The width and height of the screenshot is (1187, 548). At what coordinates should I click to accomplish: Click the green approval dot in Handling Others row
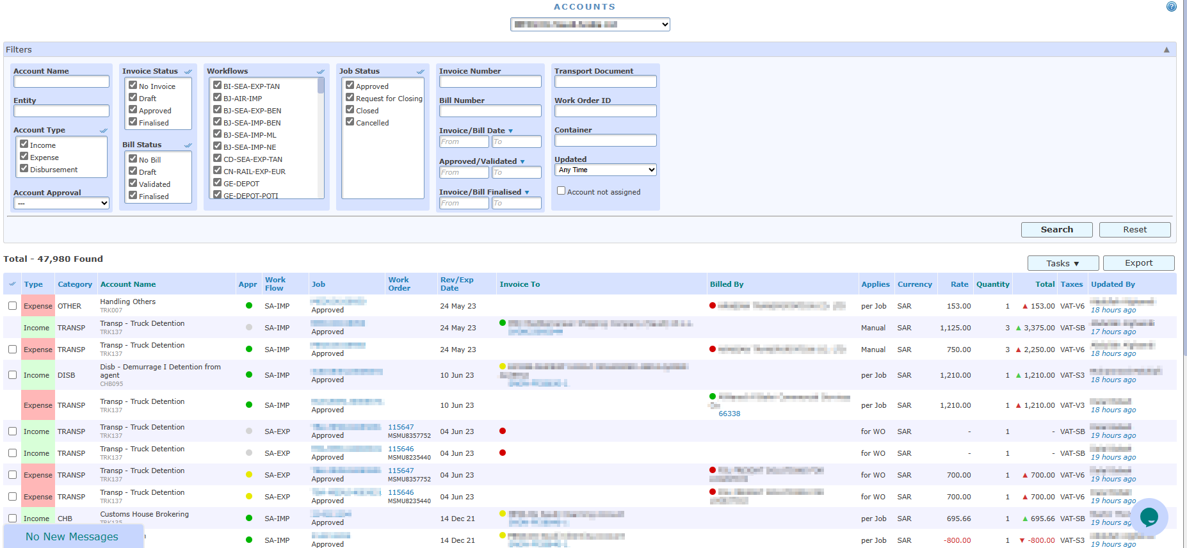coord(249,305)
